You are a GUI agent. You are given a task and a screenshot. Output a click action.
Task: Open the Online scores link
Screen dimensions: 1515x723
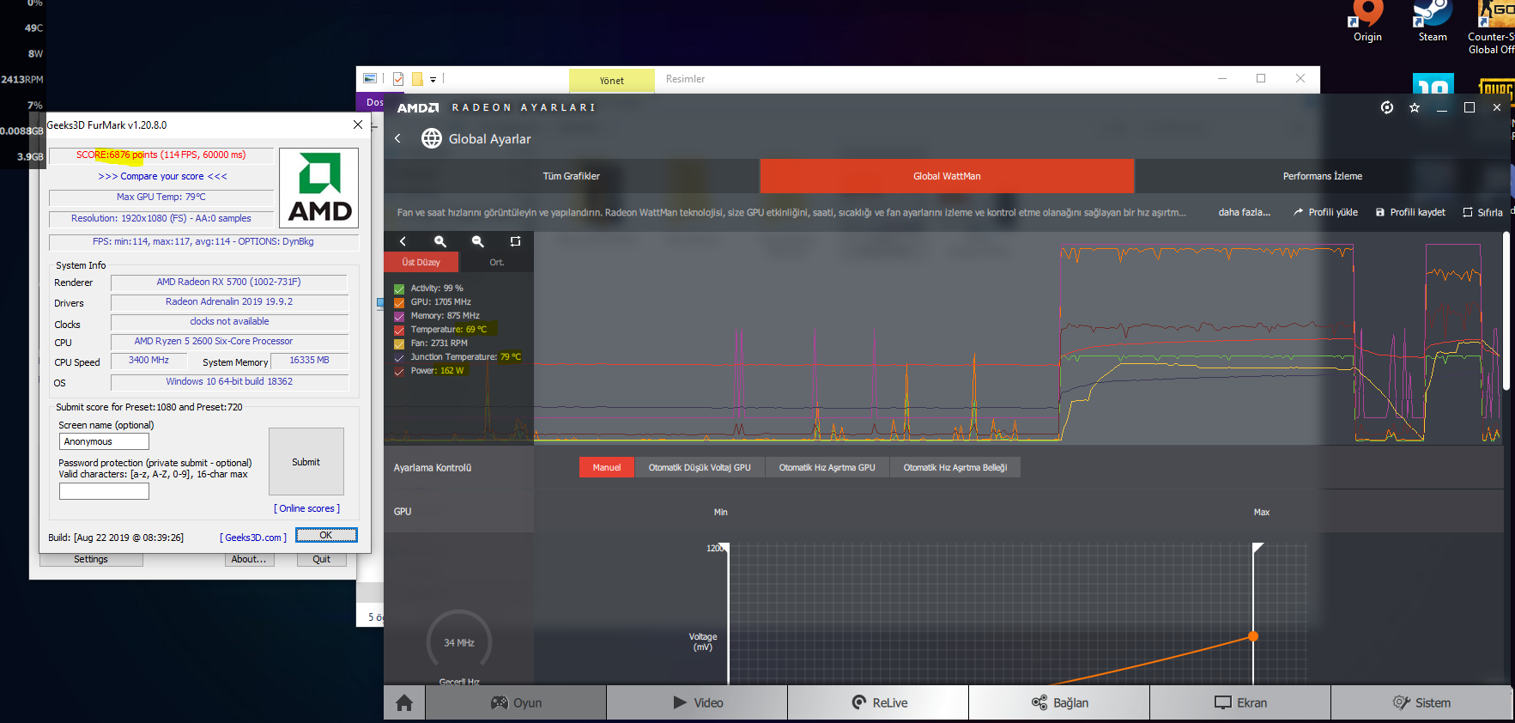click(x=306, y=508)
